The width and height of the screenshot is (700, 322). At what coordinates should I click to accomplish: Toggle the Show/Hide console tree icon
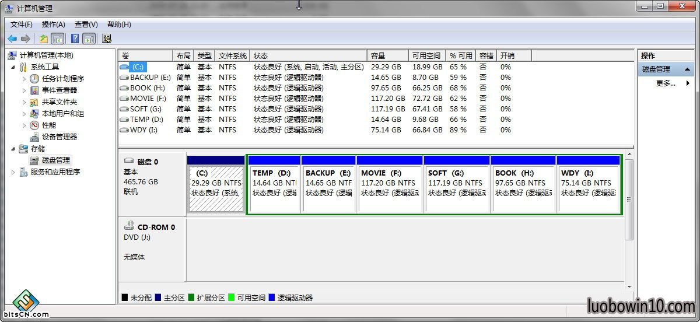click(57, 38)
